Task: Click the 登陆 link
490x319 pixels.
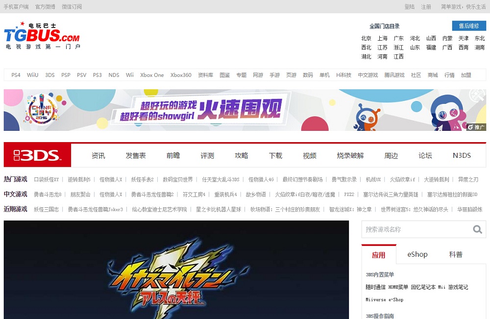Action: point(409,6)
